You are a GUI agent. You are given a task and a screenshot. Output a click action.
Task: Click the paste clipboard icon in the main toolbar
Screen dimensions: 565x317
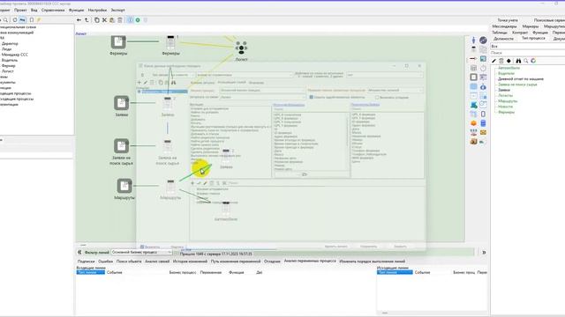tap(112, 20)
